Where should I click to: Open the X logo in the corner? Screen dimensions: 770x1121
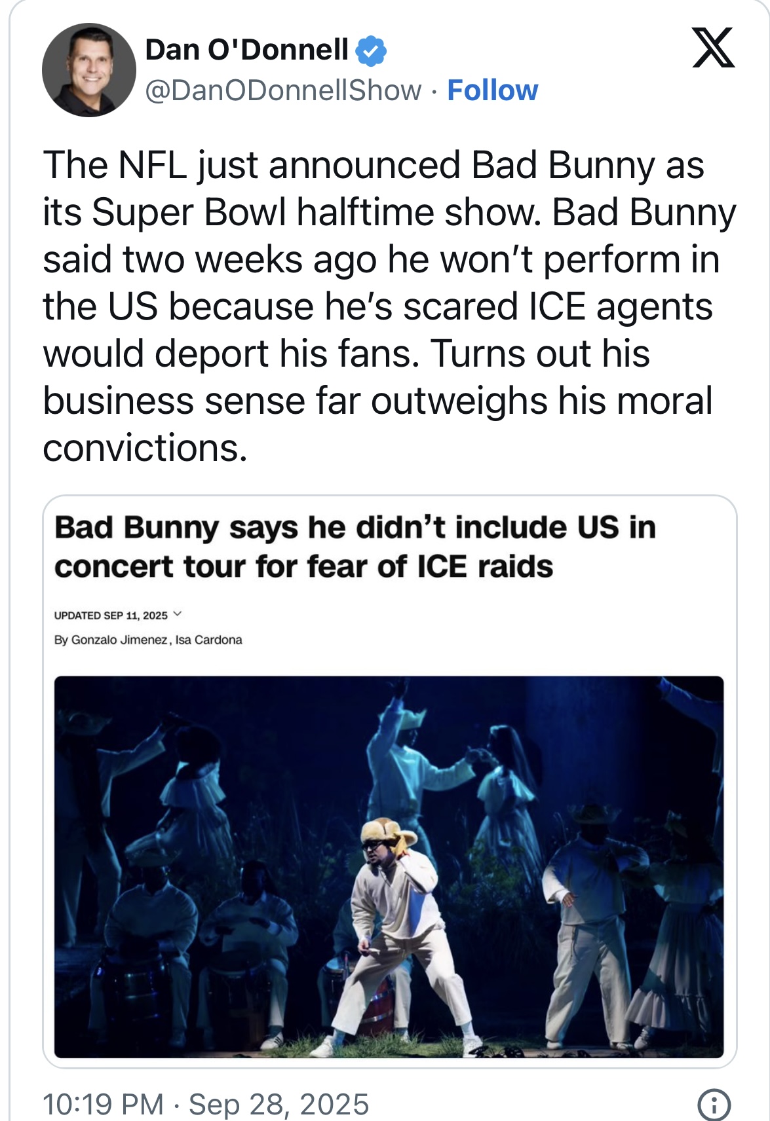pyautogui.click(x=713, y=48)
